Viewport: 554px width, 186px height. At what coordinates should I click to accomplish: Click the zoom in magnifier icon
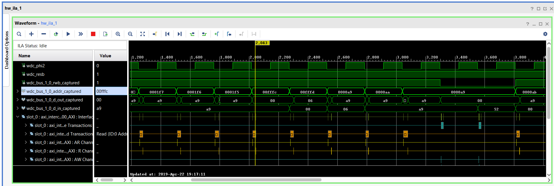118,34
